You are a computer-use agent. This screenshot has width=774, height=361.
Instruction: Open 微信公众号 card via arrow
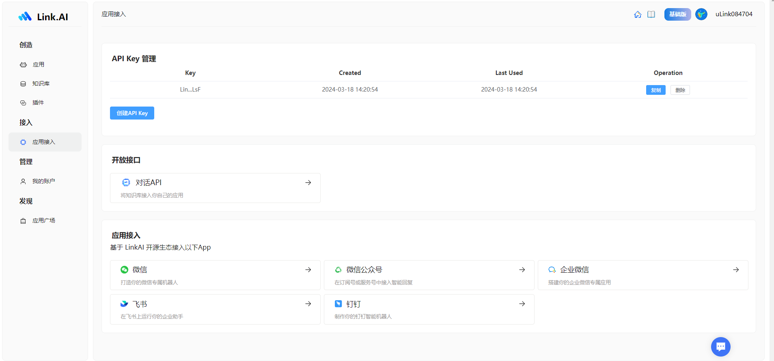pos(522,270)
